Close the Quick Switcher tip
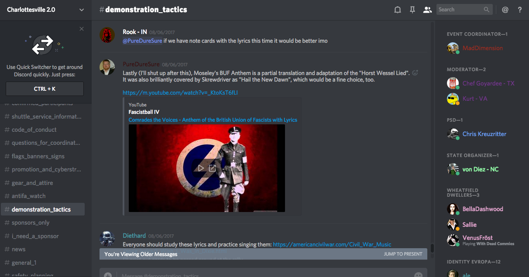 click(82, 29)
